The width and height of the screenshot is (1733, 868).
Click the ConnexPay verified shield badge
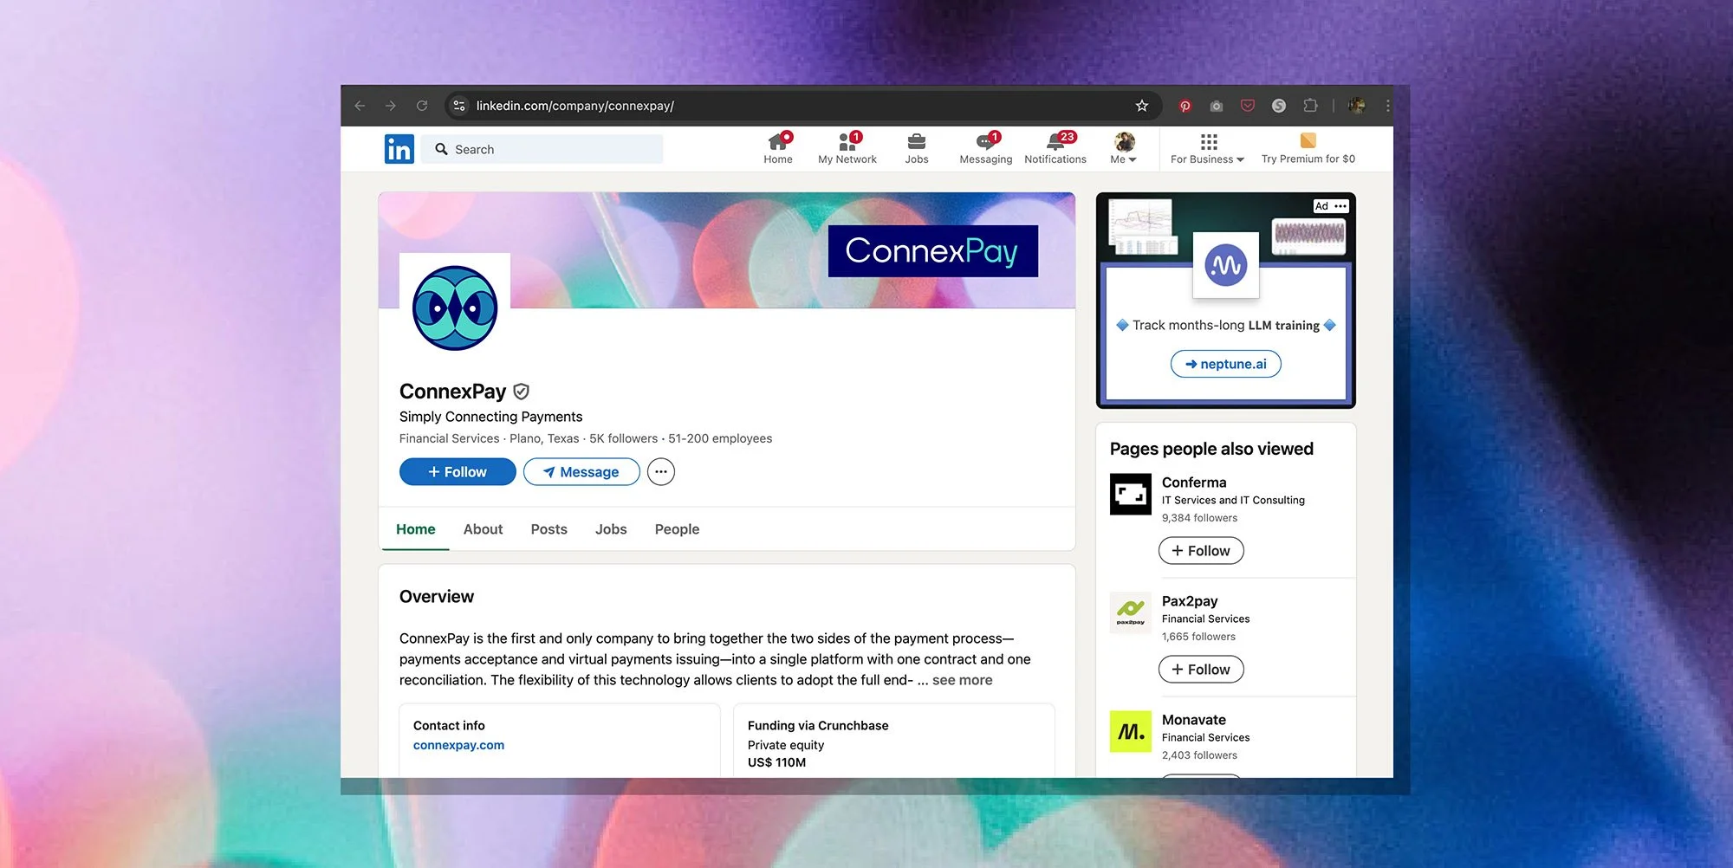[521, 392]
